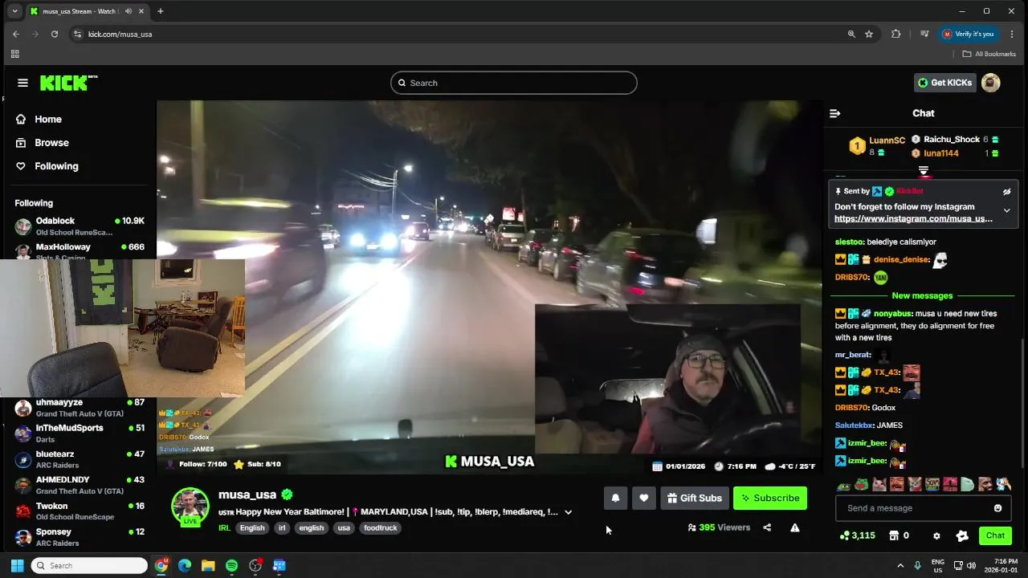1028x578 pixels.
Task: Click the KICK logo
Action: [68, 83]
